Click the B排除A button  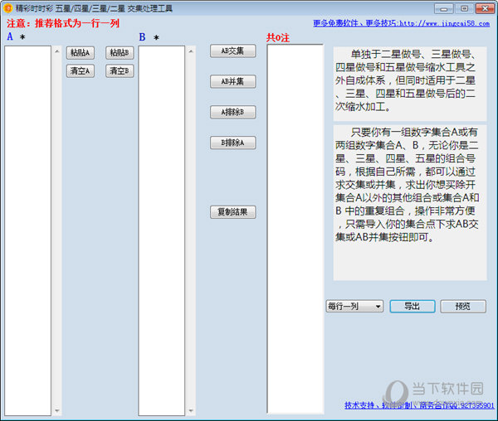click(232, 143)
